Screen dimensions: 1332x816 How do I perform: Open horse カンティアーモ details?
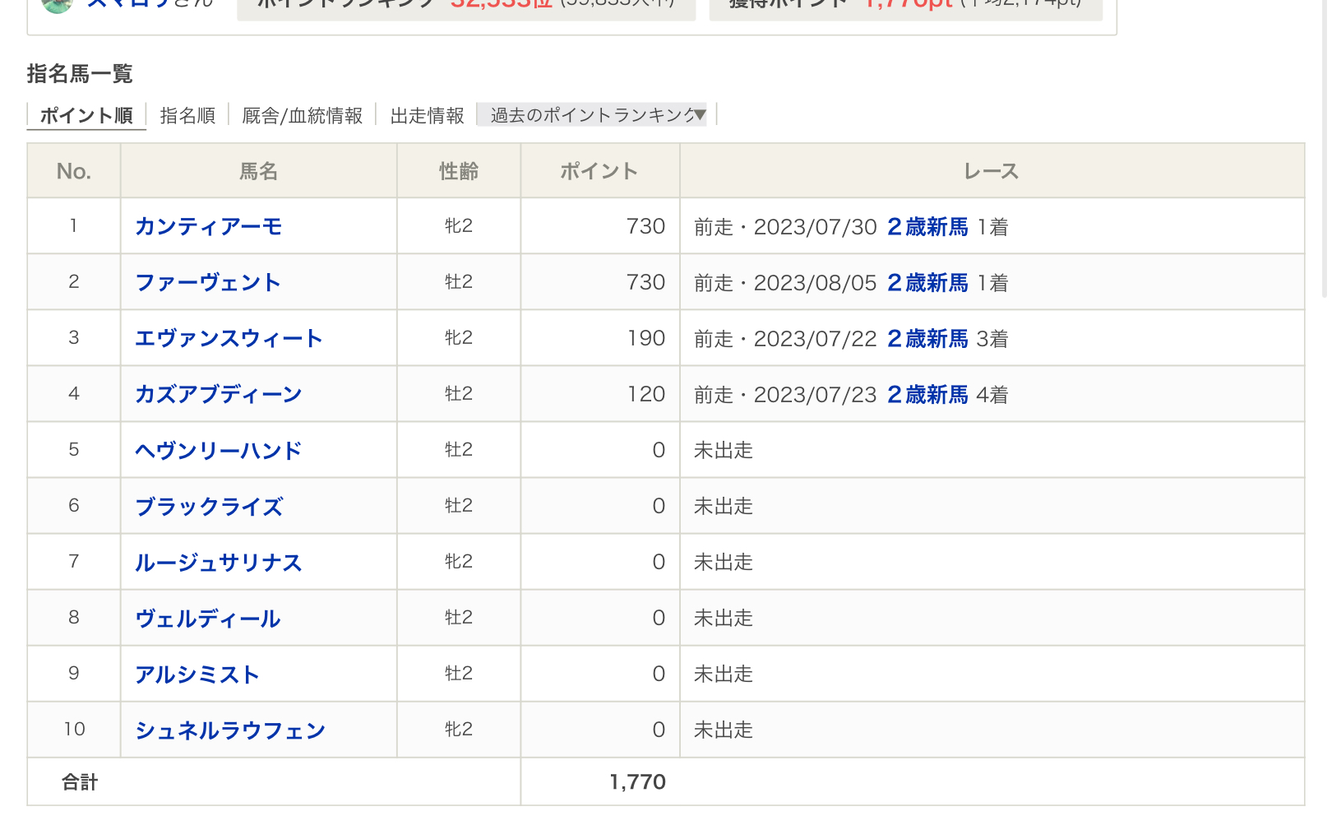pyautogui.click(x=209, y=226)
